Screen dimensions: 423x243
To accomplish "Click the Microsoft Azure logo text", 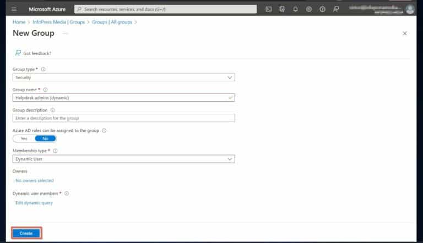I will (x=47, y=9).
